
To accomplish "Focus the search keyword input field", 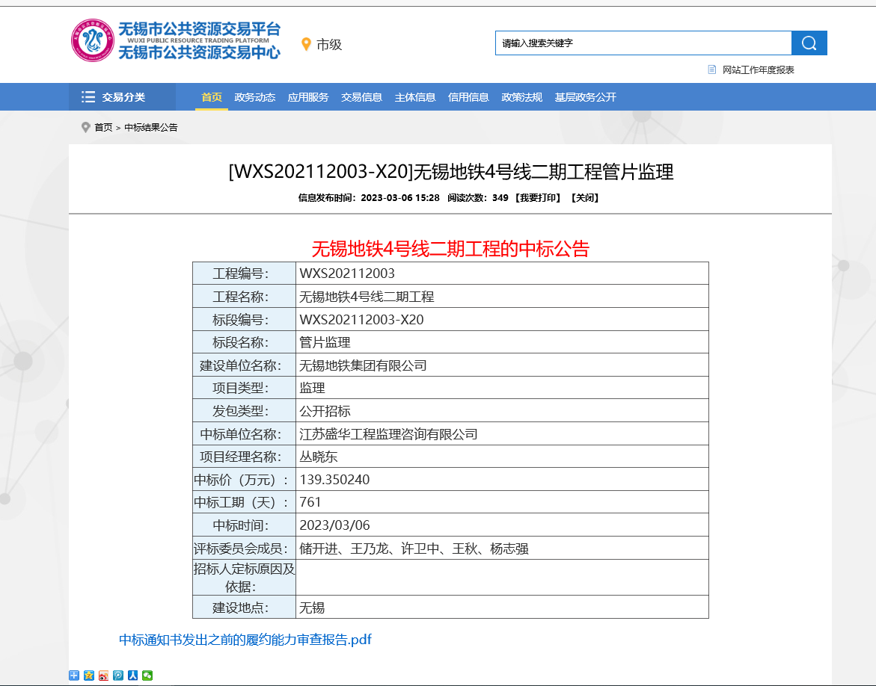I will [643, 43].
